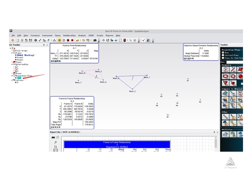252x181 pixels.
Task: Expand the Point Groups tree node
Action: tap(12, 51)
